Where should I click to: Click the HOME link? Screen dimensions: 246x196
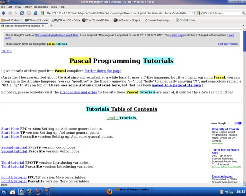click(6, 51)
